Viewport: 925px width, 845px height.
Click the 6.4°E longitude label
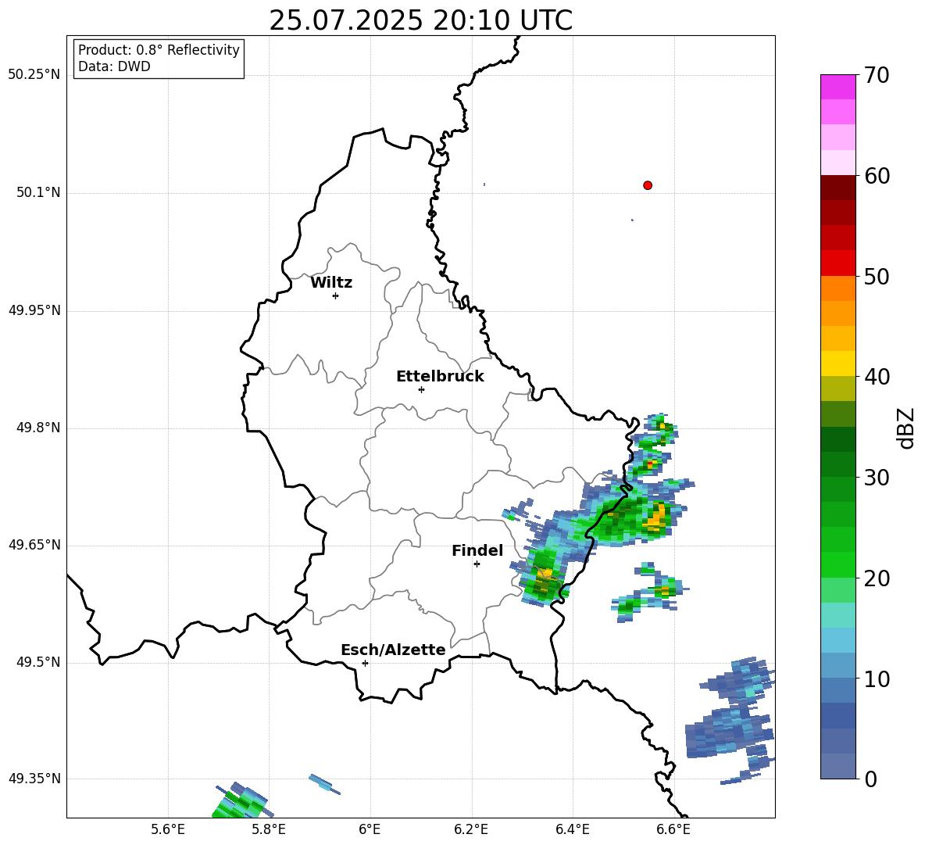[572, 829]
